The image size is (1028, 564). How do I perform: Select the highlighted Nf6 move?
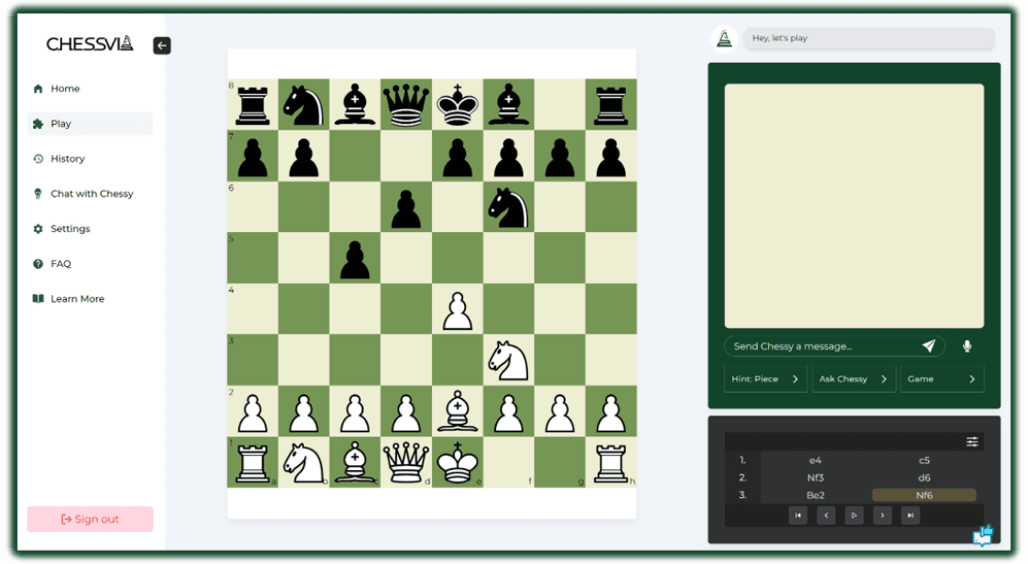(924, 495)
